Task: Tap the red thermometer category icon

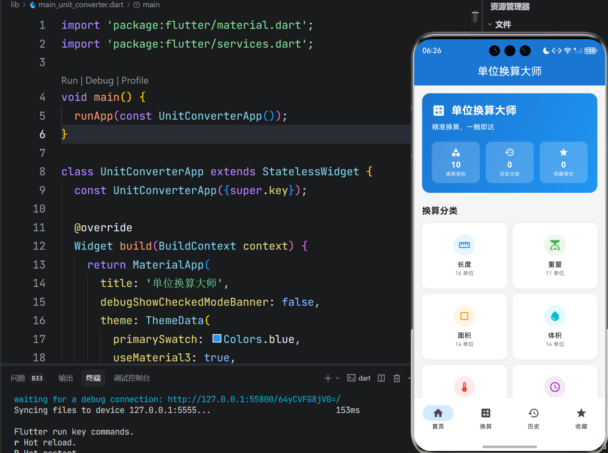Action: click(x=464, y=387)
